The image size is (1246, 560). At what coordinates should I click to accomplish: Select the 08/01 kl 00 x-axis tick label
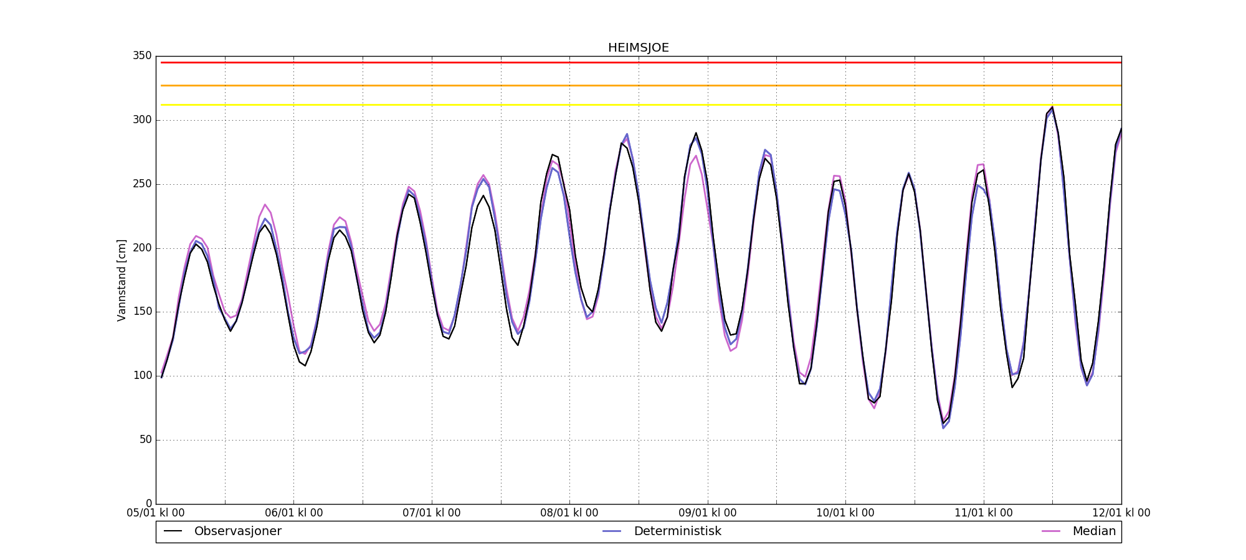coord(569,513)
